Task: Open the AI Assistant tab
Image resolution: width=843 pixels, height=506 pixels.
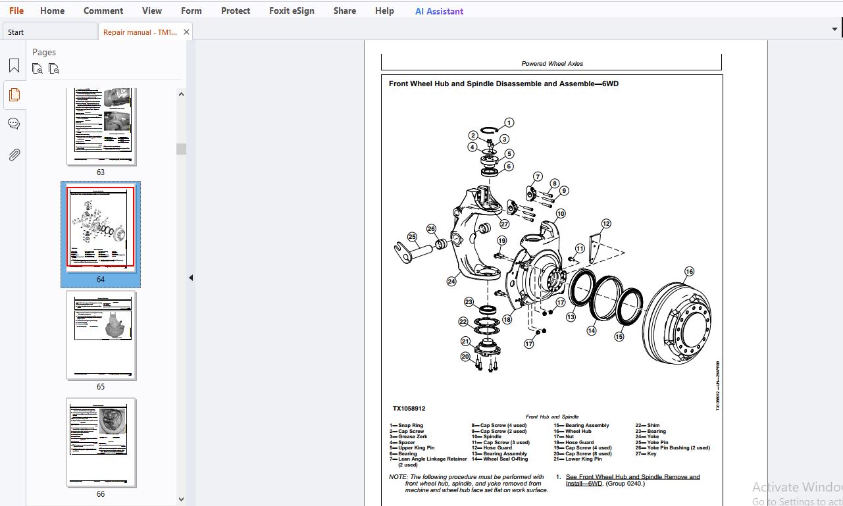Action: 439,11
